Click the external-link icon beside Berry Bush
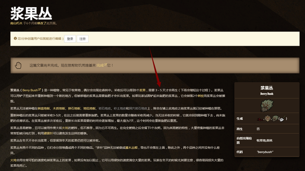The width and height of the screenshot is (305, 171). tap(39, 90)
